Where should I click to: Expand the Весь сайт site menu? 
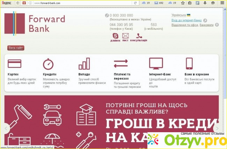[x=16, y=48]
